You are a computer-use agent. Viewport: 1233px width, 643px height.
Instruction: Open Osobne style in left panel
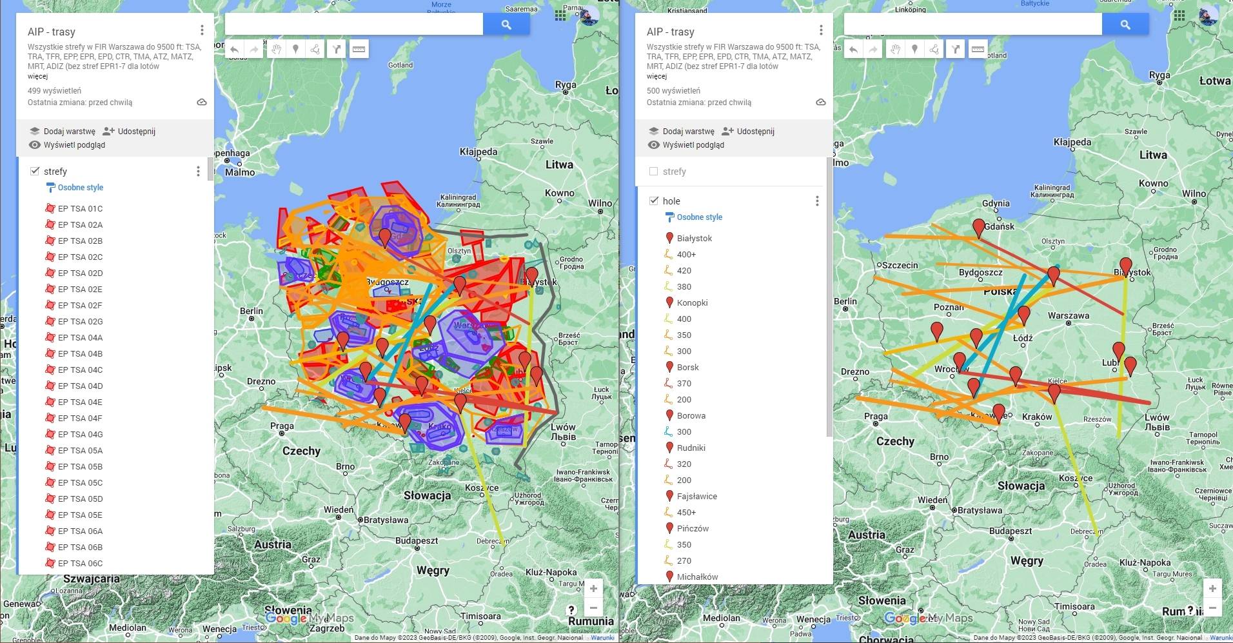pyautogui.click(x=75, y=188)
